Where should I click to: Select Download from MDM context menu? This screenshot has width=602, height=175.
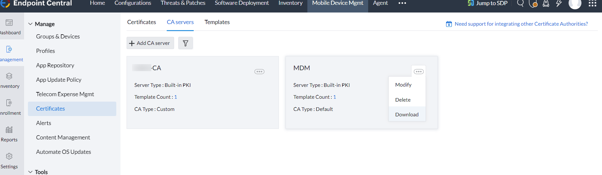click(407, 114)
